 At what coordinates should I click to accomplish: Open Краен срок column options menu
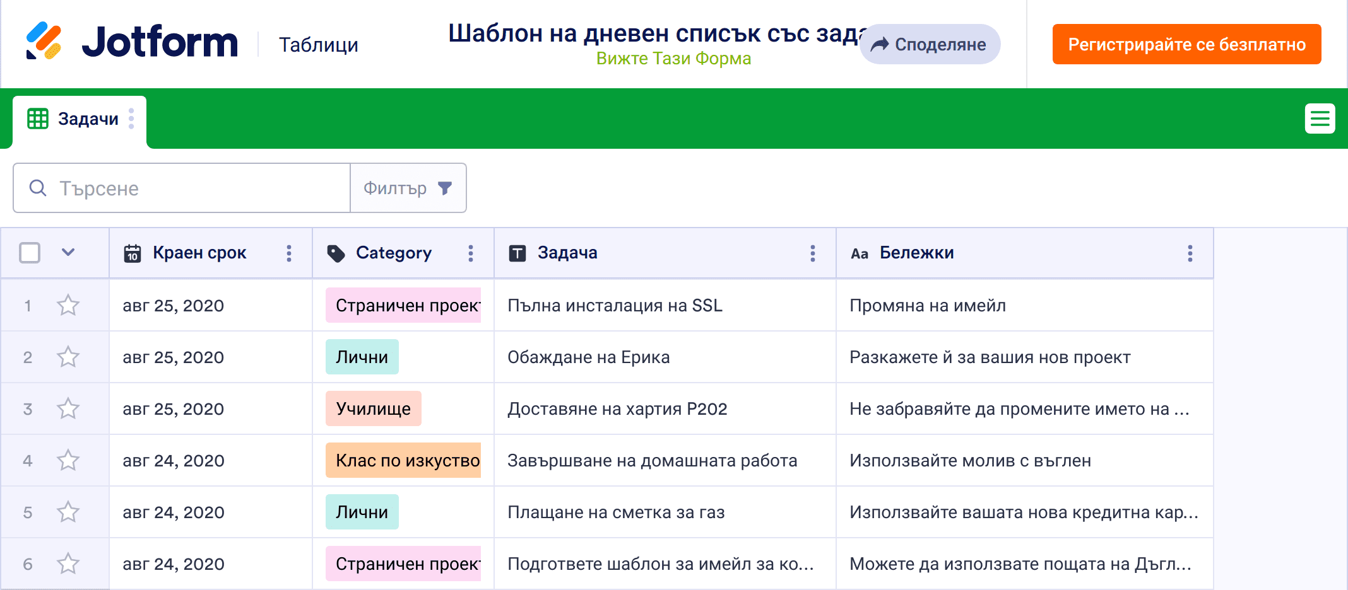tap(289, 253)
